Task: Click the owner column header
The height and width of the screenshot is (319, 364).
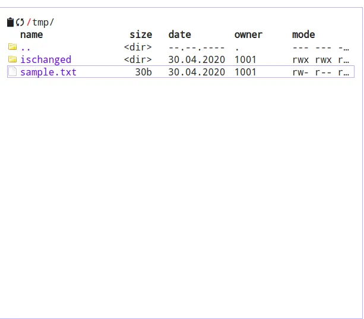Action: 248,34
